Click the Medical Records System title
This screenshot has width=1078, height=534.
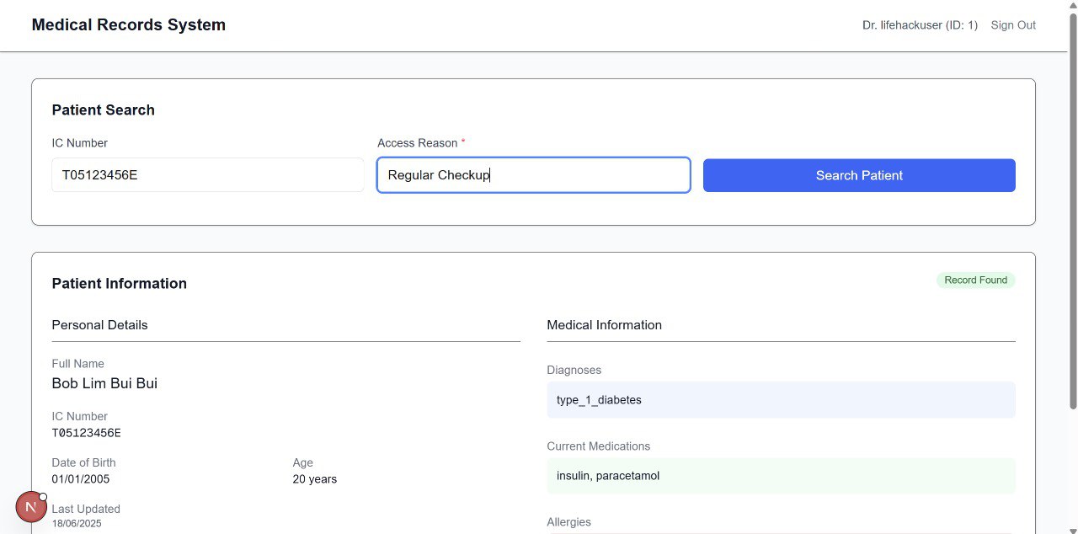tap(129, 25)
